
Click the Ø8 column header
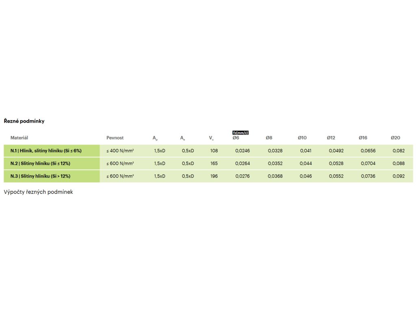pyautogui.click(x=269, y=138)
